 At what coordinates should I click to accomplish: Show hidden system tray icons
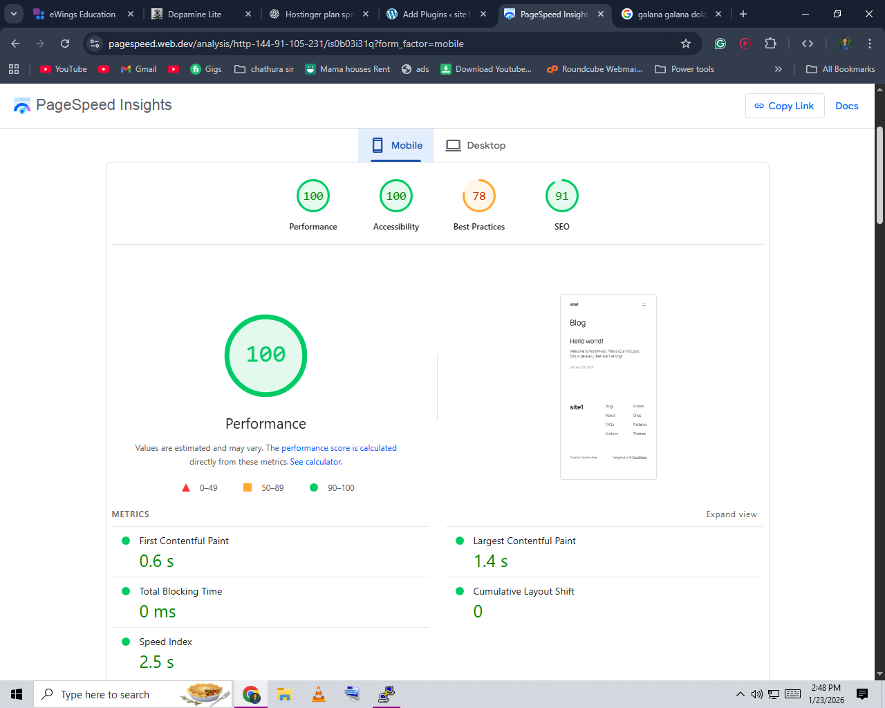pyautogui.click(x=740, y=694)
